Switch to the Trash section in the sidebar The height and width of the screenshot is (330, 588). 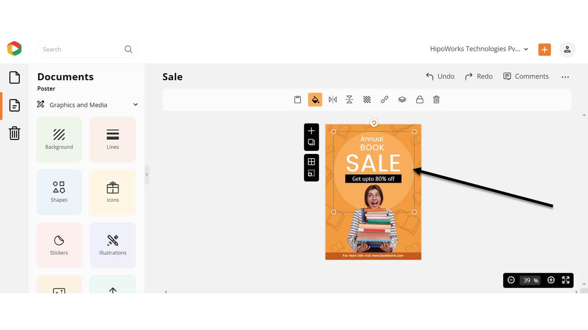point(14,133)
